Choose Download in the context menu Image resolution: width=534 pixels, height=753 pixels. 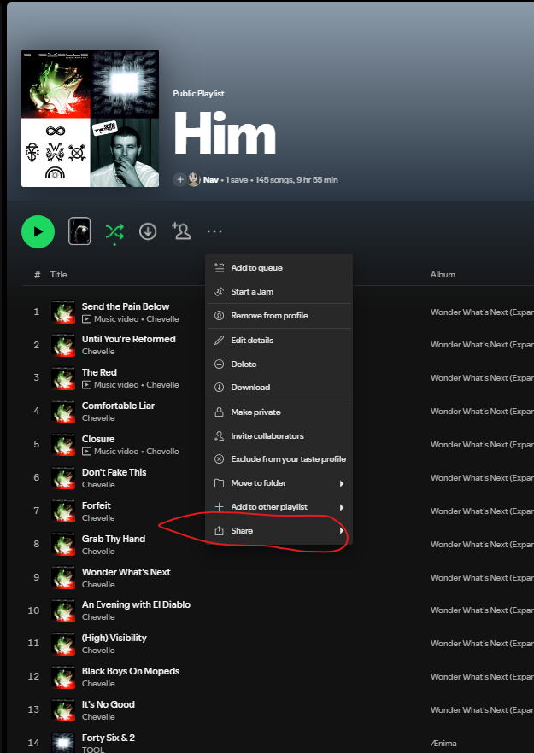point(279,387)
